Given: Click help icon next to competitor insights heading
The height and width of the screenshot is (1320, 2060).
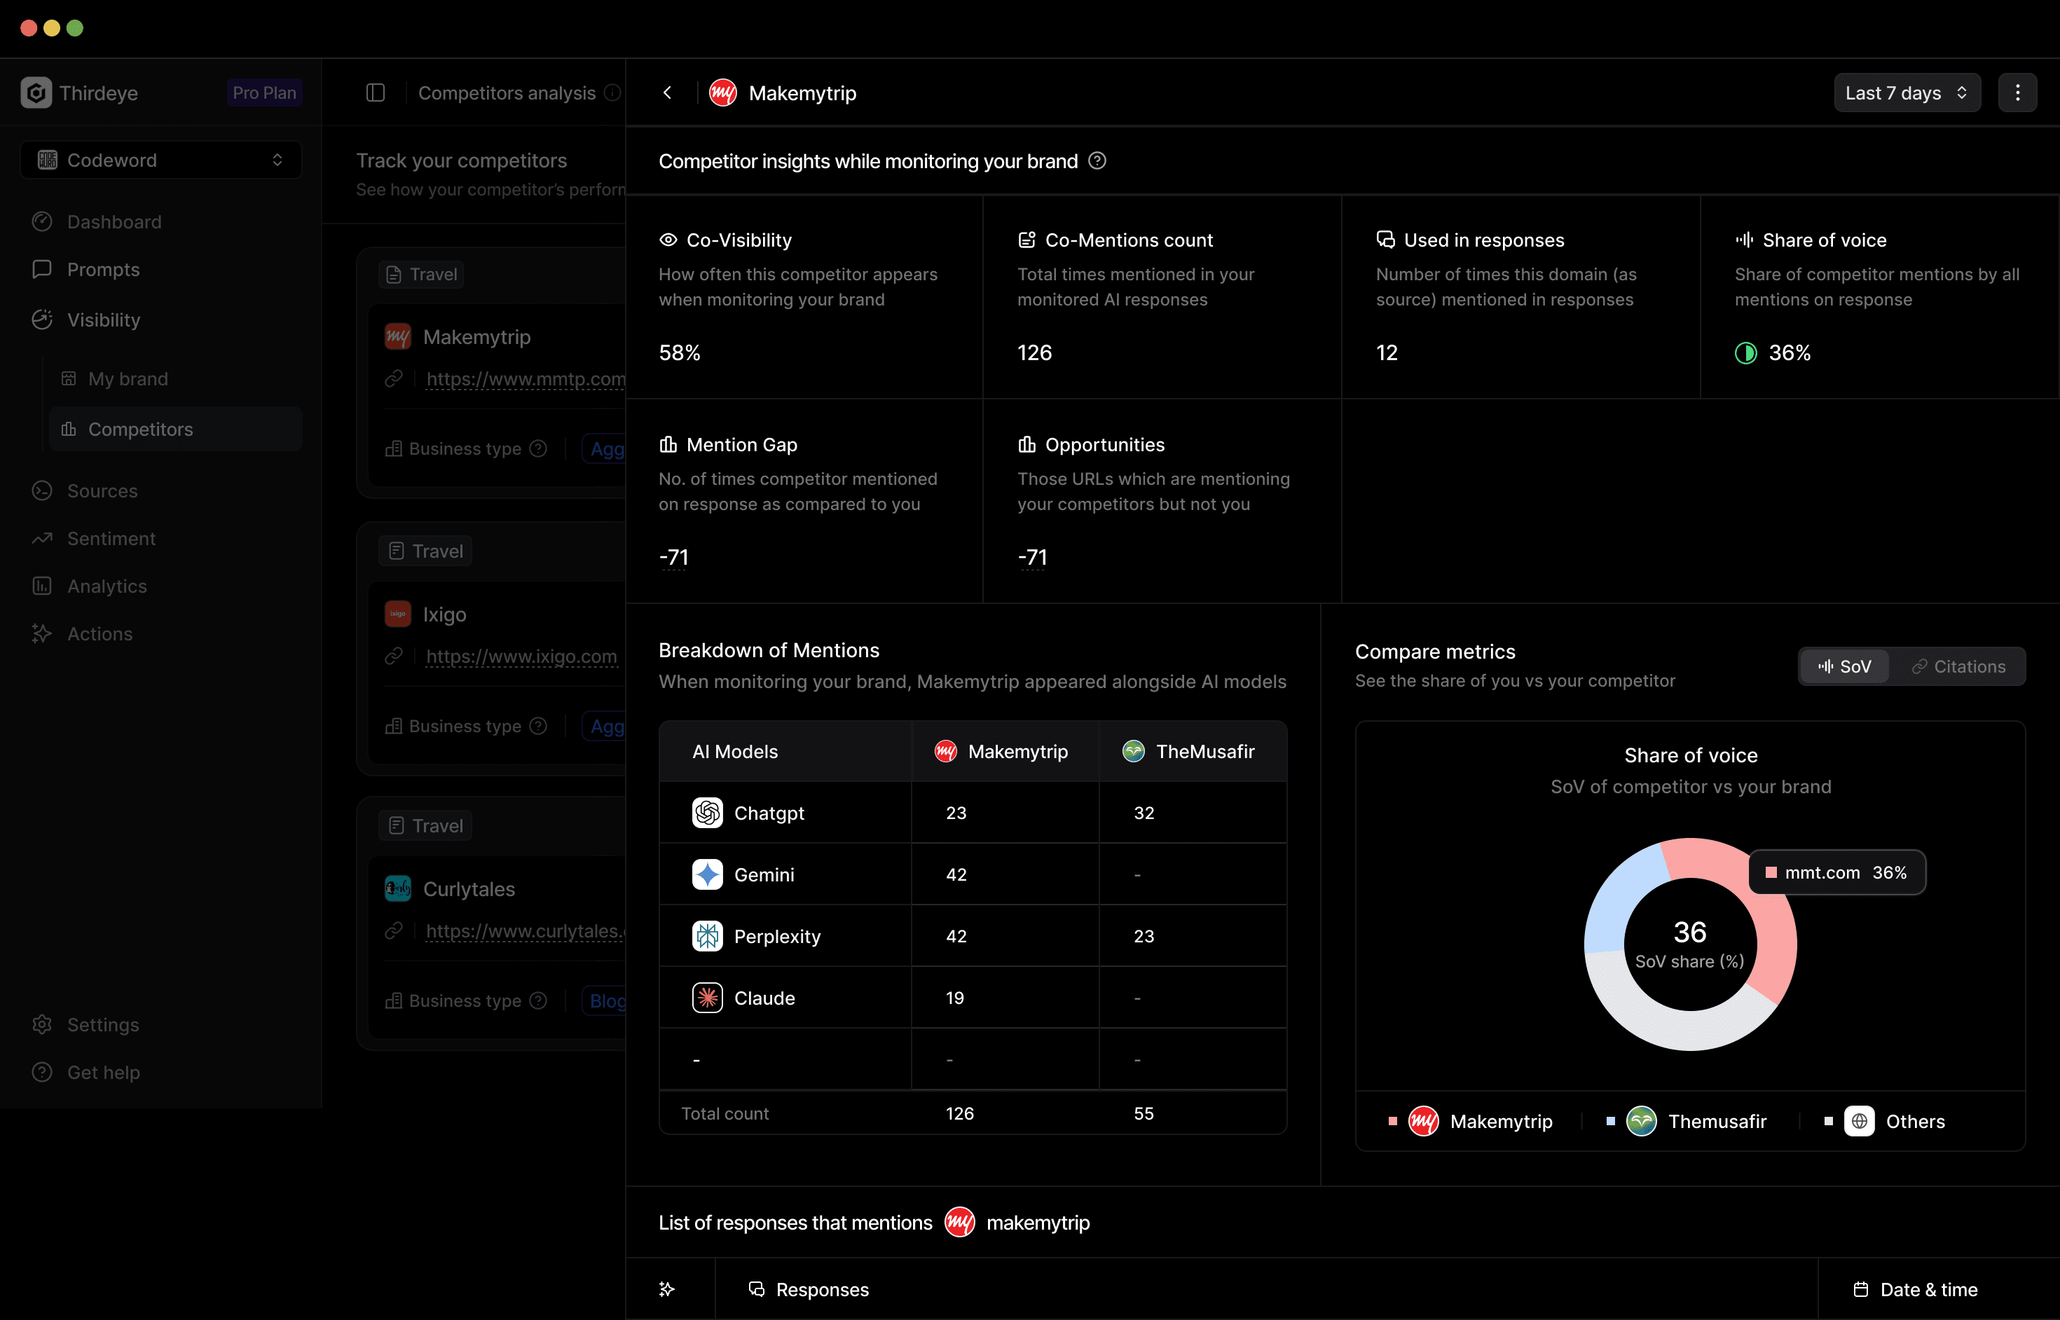Looking at the screenshot, I should pos(1097,160).
